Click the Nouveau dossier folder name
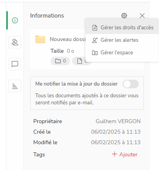The width and height of the screenshot is (159, 170). [68, 39]
